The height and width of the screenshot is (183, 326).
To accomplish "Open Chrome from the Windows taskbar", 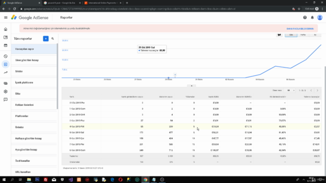I will 145,179.
